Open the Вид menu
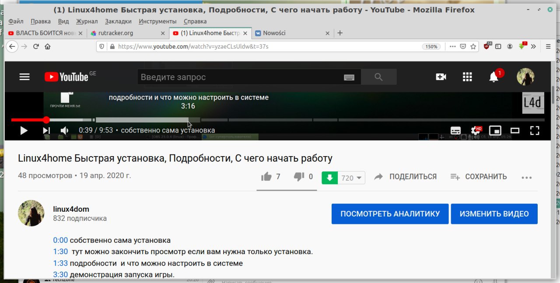 pyautogui.click(x=63, y=21)
